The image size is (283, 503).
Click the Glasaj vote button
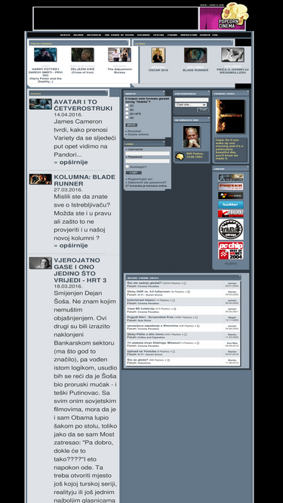click(x=131, y=124)
